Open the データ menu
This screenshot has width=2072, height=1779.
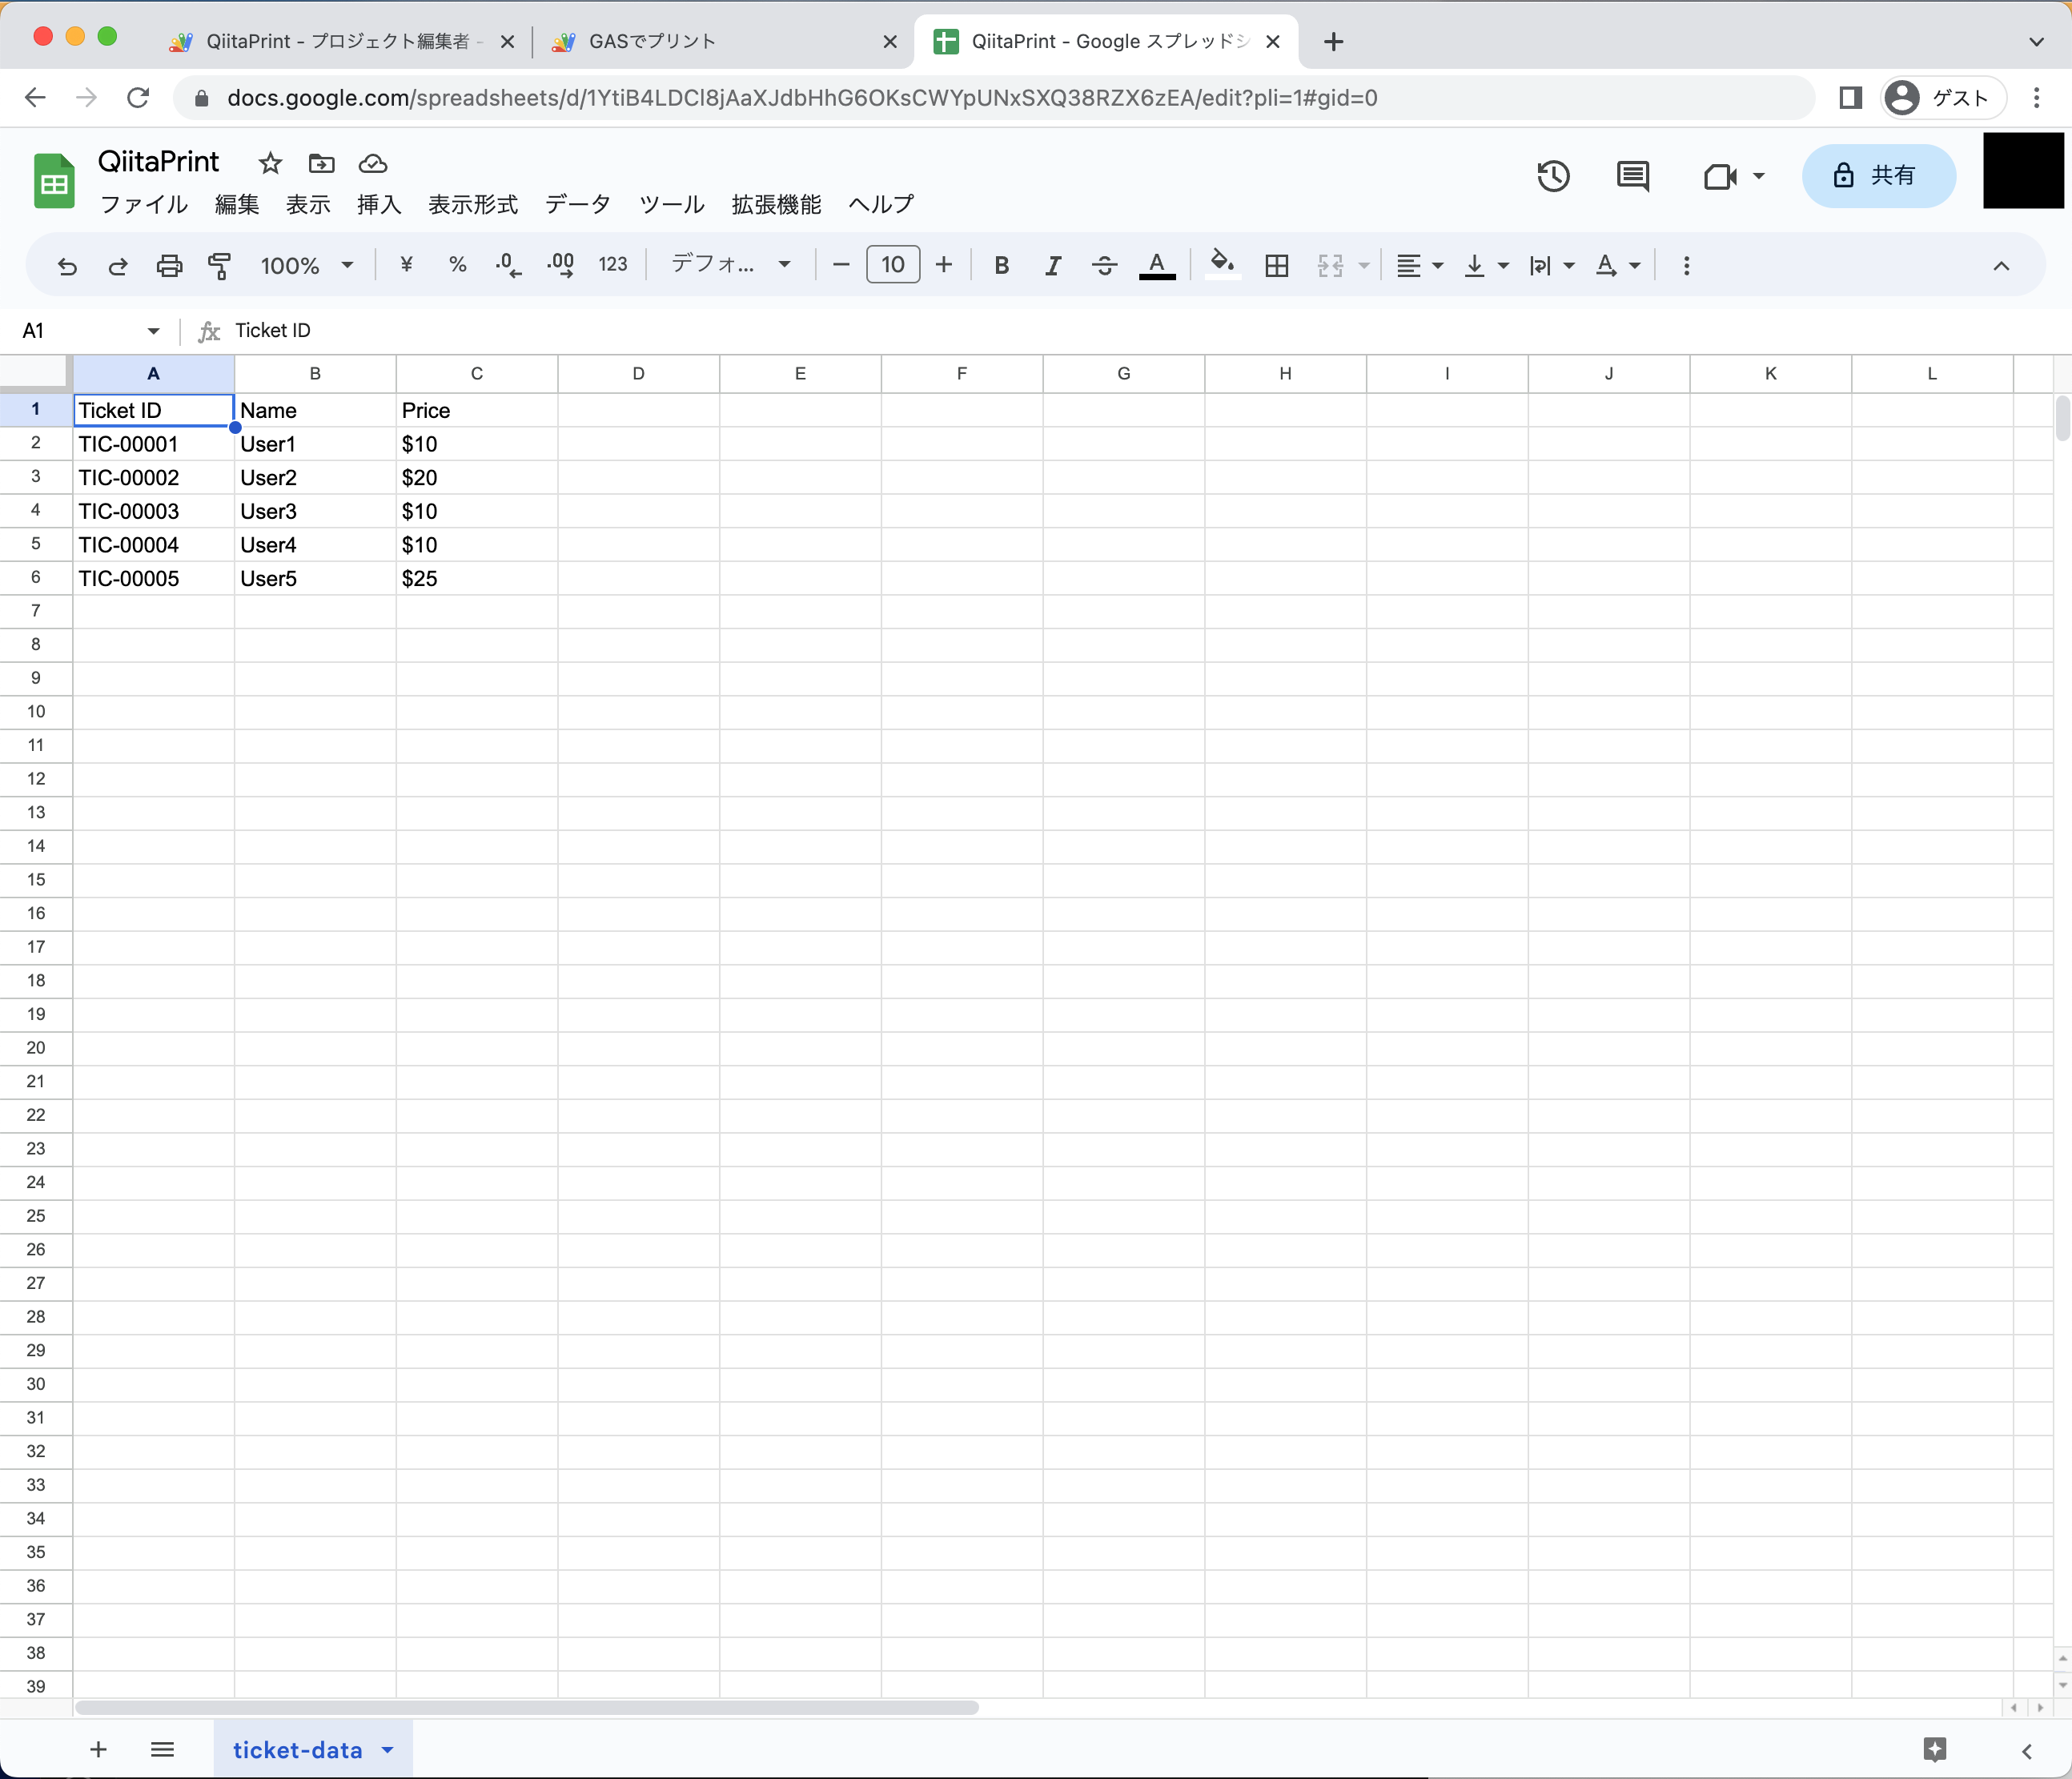click(x=577, y=204)
